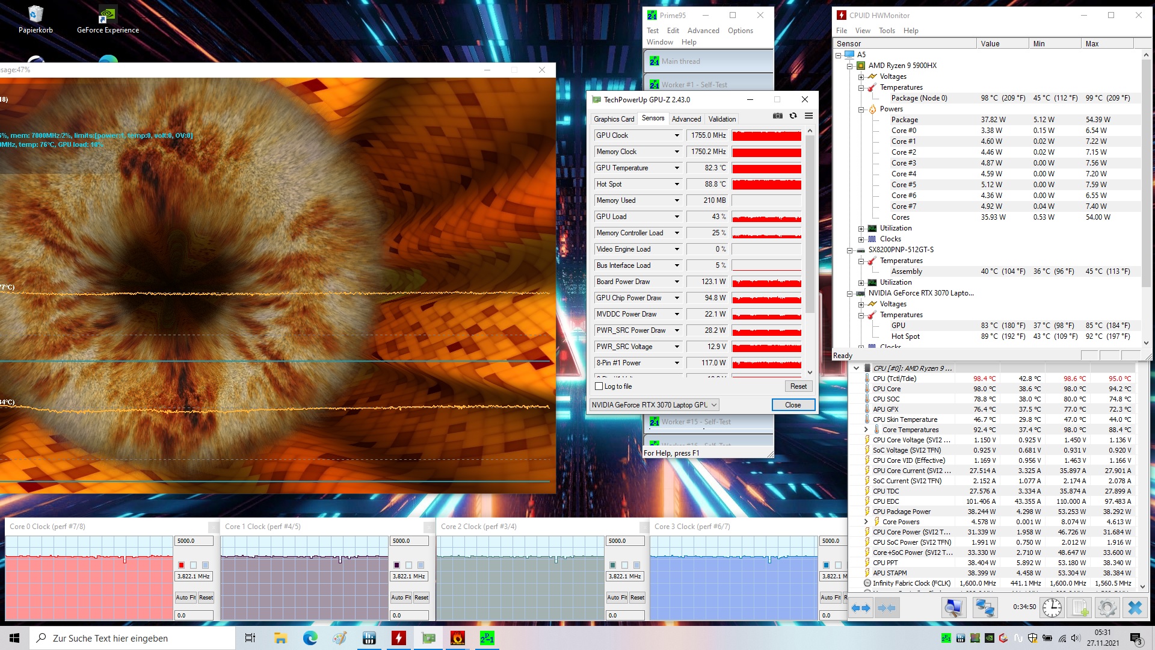Enable Log to file checkbox
The image size is (1155, 650).
pyautogui.click(x=599, y=386)
